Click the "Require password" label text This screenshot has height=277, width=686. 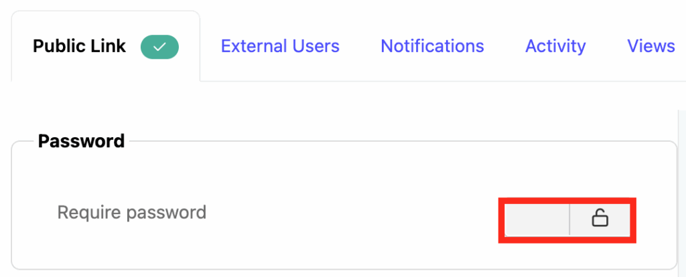click(131, 213)
